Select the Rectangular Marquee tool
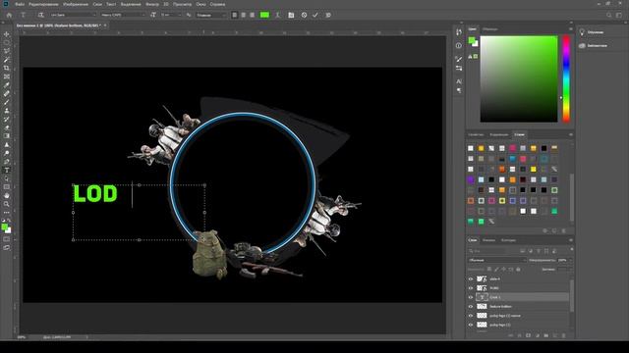Screen dimensions: 629x353 click(7, 43)
